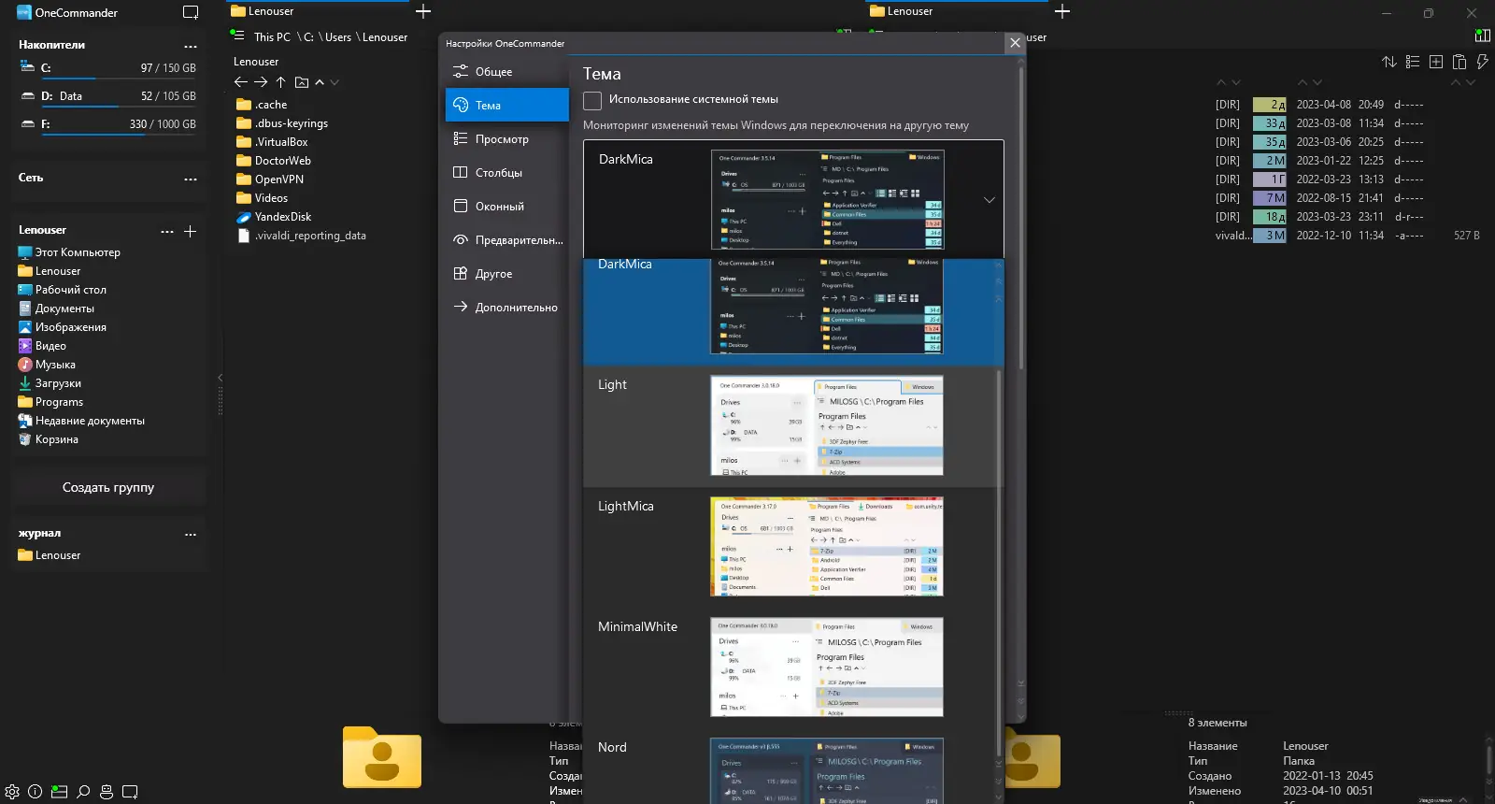Click Users in the path breadcrumb
The height and width of the screenshot is (804, 1495).
tap(338, 37)
